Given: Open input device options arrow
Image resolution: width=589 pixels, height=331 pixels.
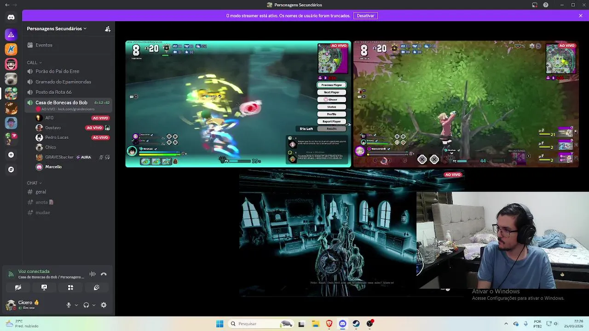Looking at the screenshot, I should click(76, 305).
